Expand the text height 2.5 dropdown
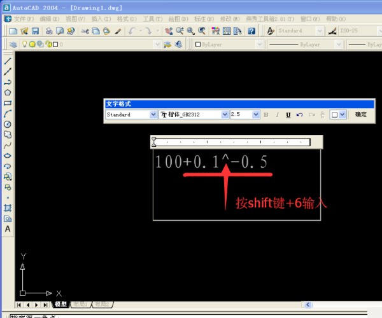Screen dimensions: 382x318 256,114
